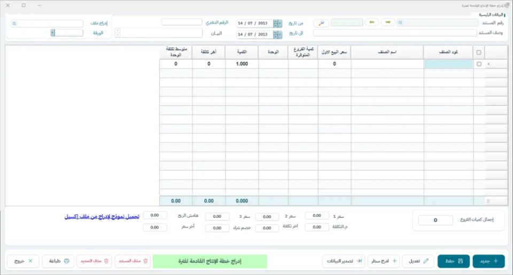
Task: Click the 'ادرج سطر' insert row button
Action: tap(384, 261)
